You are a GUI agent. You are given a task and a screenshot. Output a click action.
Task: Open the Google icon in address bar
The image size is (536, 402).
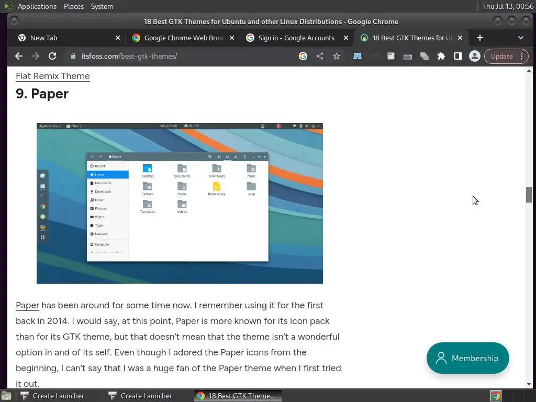tap(303, 57)
